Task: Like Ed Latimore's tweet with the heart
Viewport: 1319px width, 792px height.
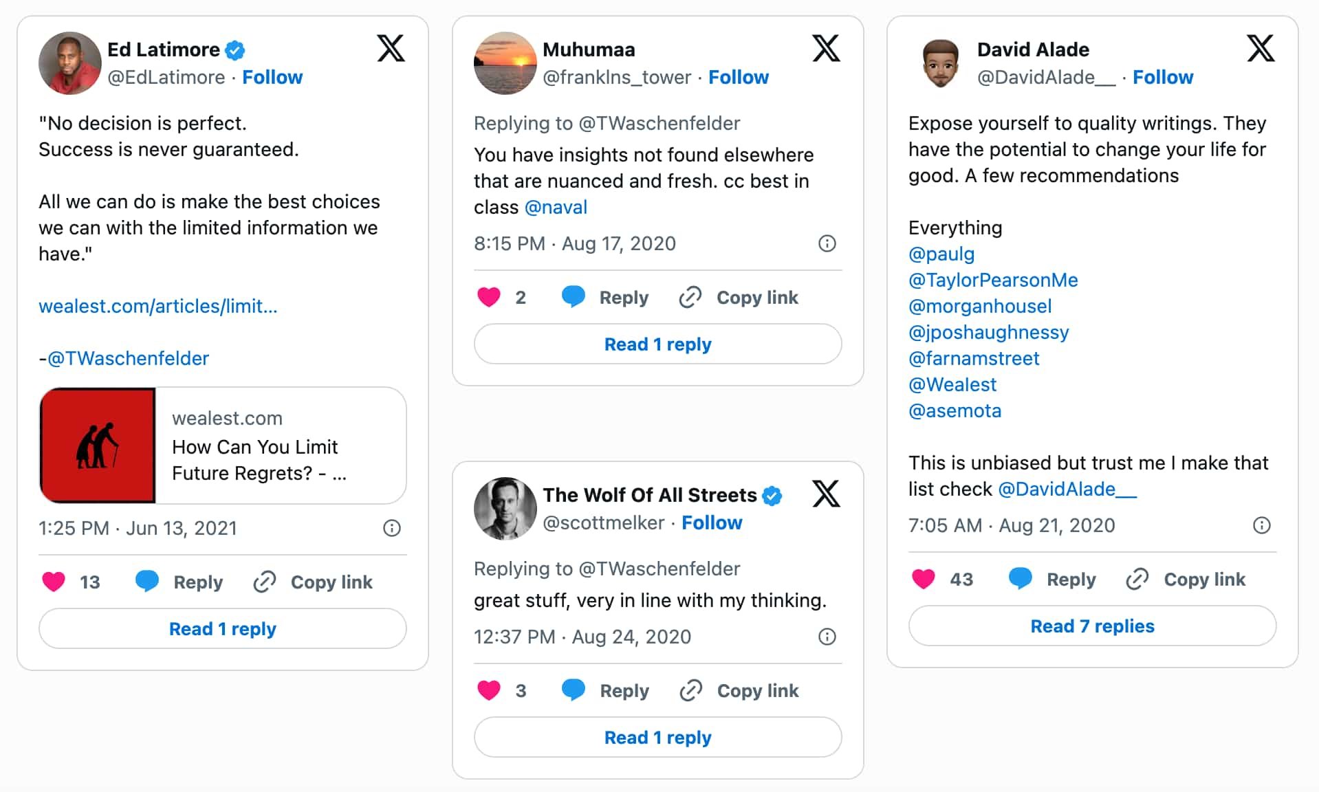Action: [x=54, y=582]
